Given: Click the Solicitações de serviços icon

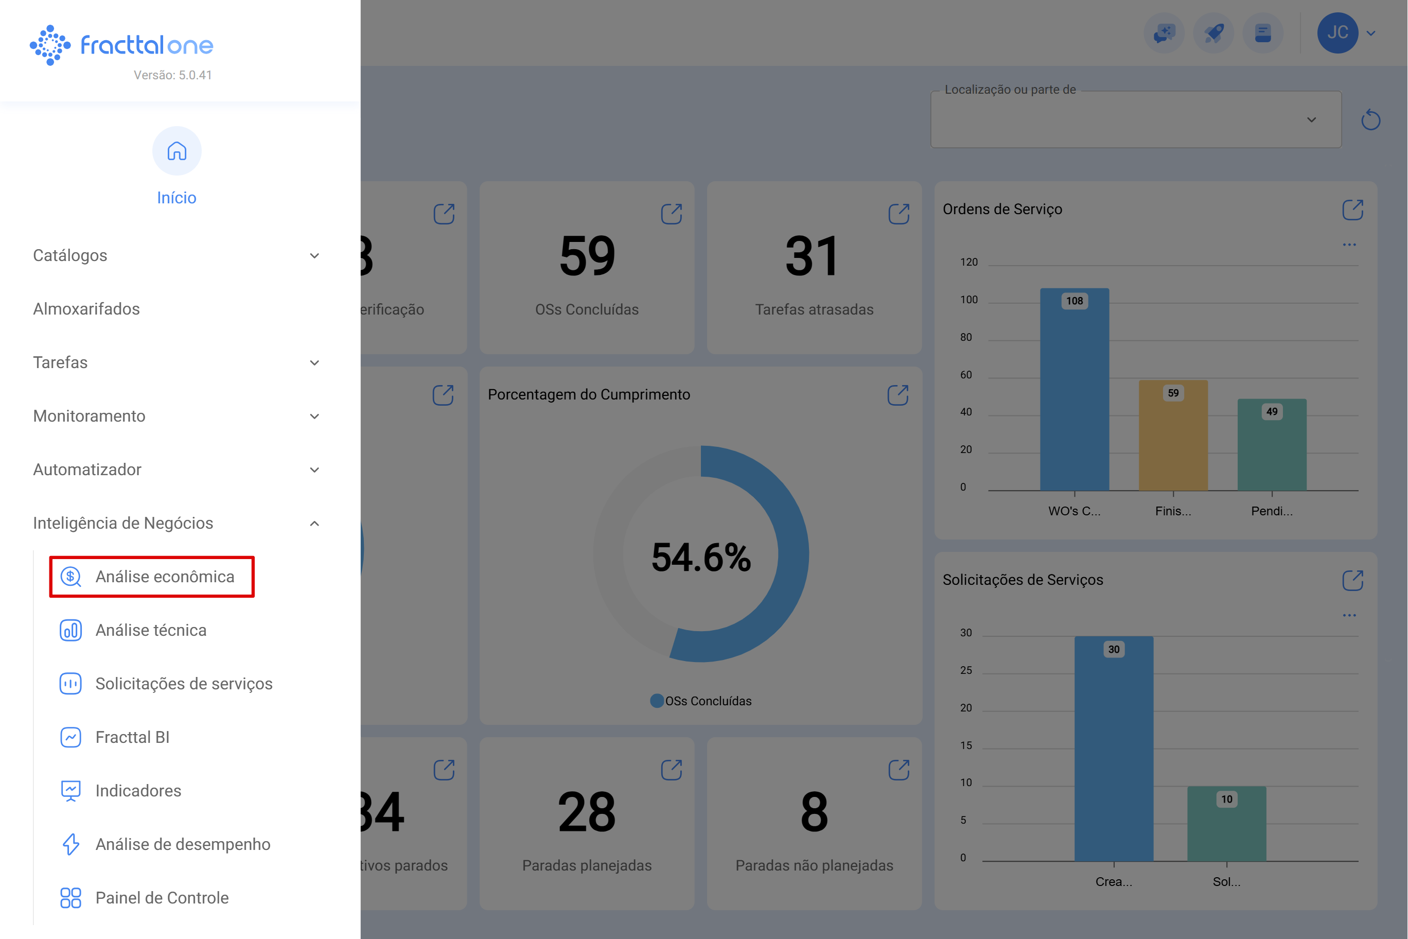Looking at the screenshot, I should [x=71, y=683].
